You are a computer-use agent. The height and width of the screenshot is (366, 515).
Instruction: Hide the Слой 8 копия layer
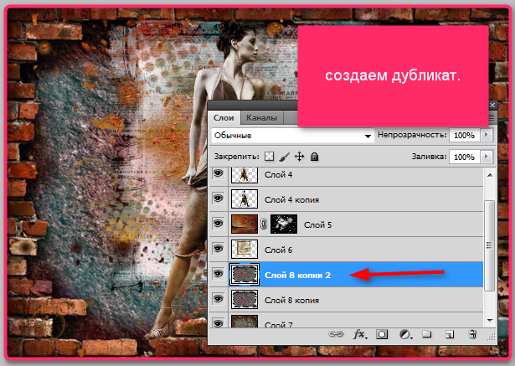(x=218, y=299)
